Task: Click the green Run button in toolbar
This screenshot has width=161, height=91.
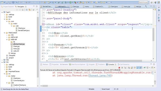Action: [70, 2]
